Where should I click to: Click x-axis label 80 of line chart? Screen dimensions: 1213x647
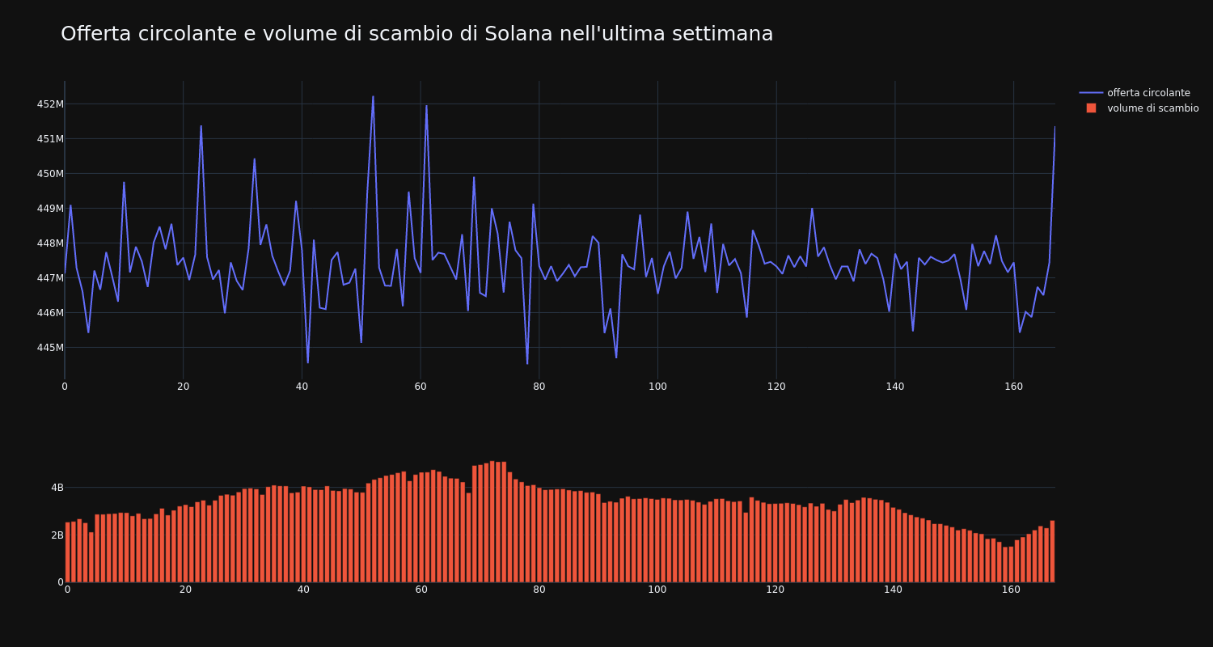pyautogui.click(x=539, y=387)
